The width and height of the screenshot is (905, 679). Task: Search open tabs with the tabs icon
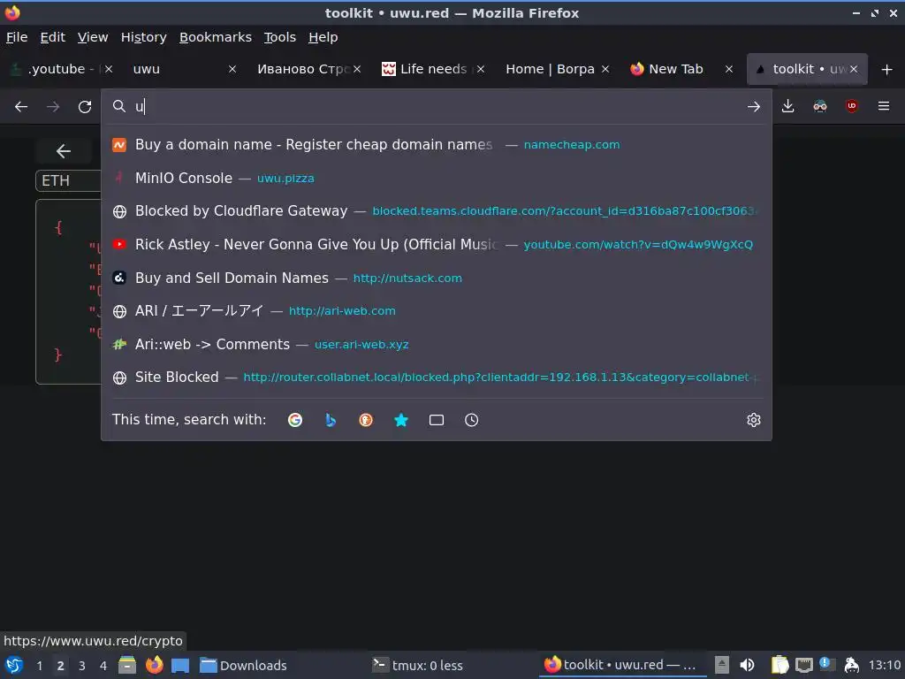437,420
